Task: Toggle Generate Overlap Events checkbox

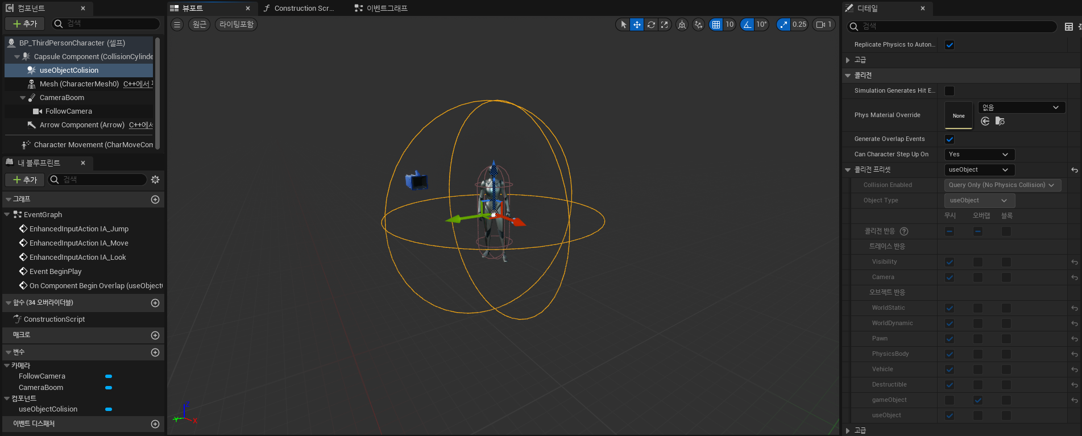Action: [950, 139]
